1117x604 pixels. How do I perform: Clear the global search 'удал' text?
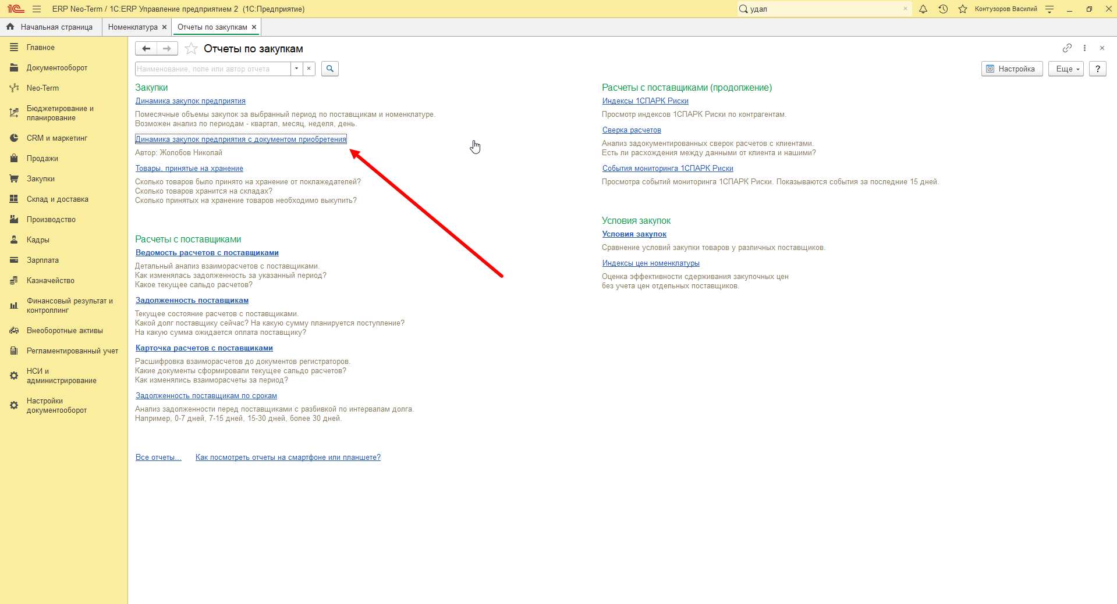click(905, 9)
